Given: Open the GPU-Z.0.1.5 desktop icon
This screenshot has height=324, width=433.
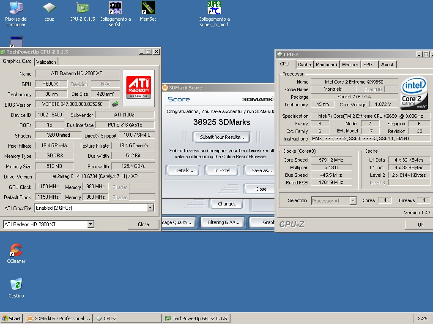Looking at the screenshot, I should click(x=82, y=11).
